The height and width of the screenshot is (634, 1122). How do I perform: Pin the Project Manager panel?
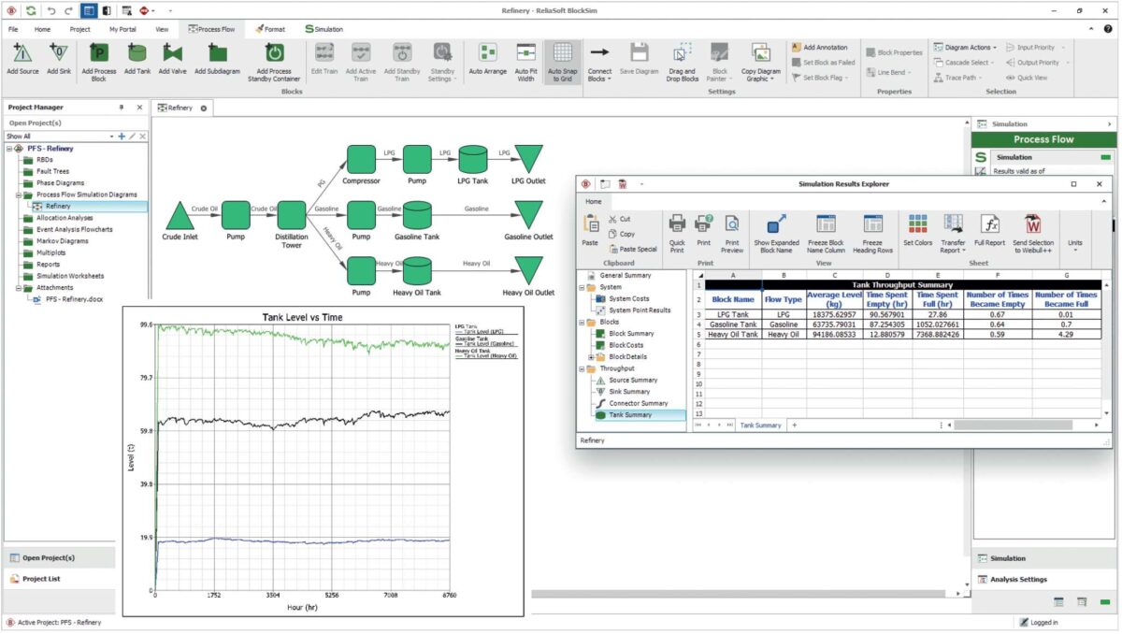pyautogui.click(x=121, y=108)
